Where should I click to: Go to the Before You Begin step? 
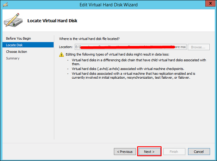(x=18, y=38)
